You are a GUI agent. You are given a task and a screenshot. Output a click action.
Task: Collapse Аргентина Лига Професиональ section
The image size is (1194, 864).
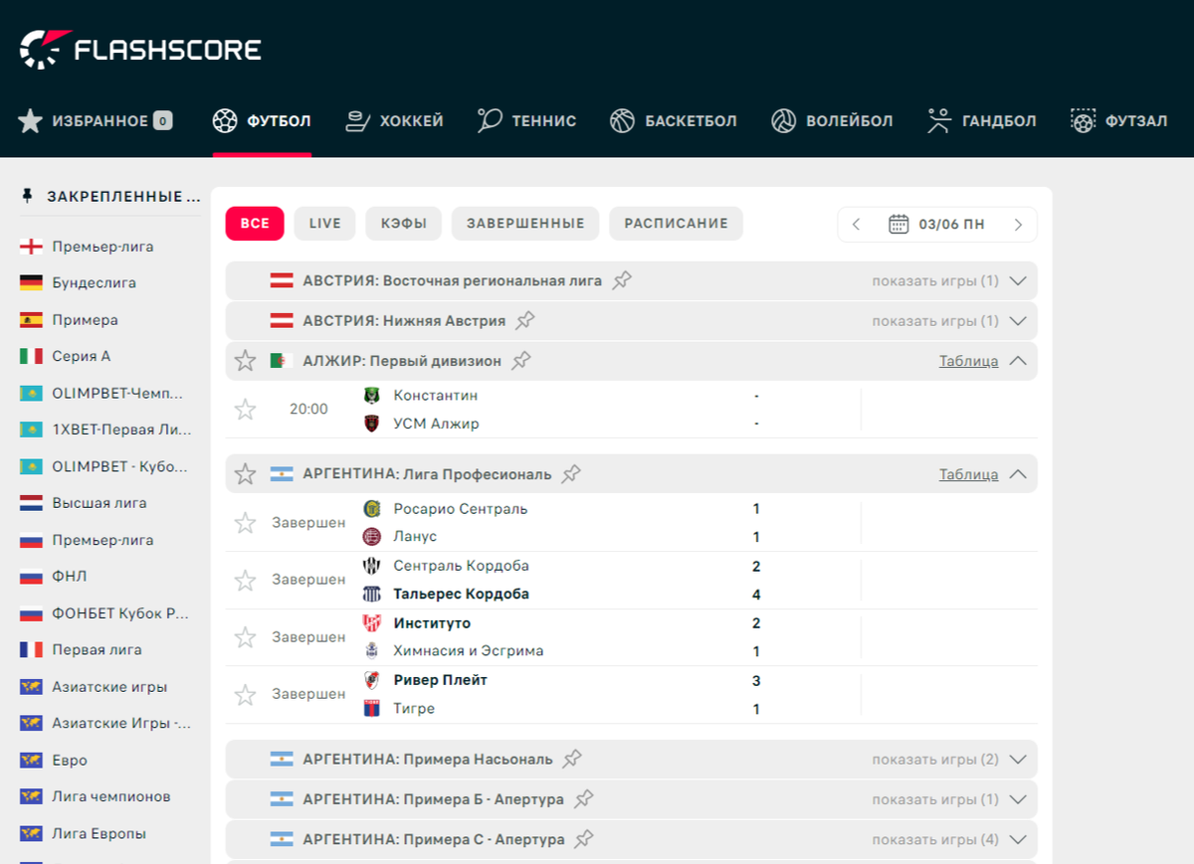pyautogui.click(x=1017, y=474)
